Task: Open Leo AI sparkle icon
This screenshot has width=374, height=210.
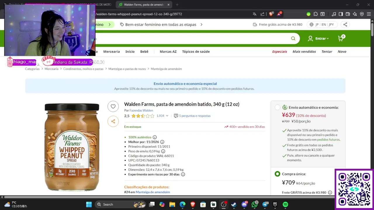Action: coord(355,14)
